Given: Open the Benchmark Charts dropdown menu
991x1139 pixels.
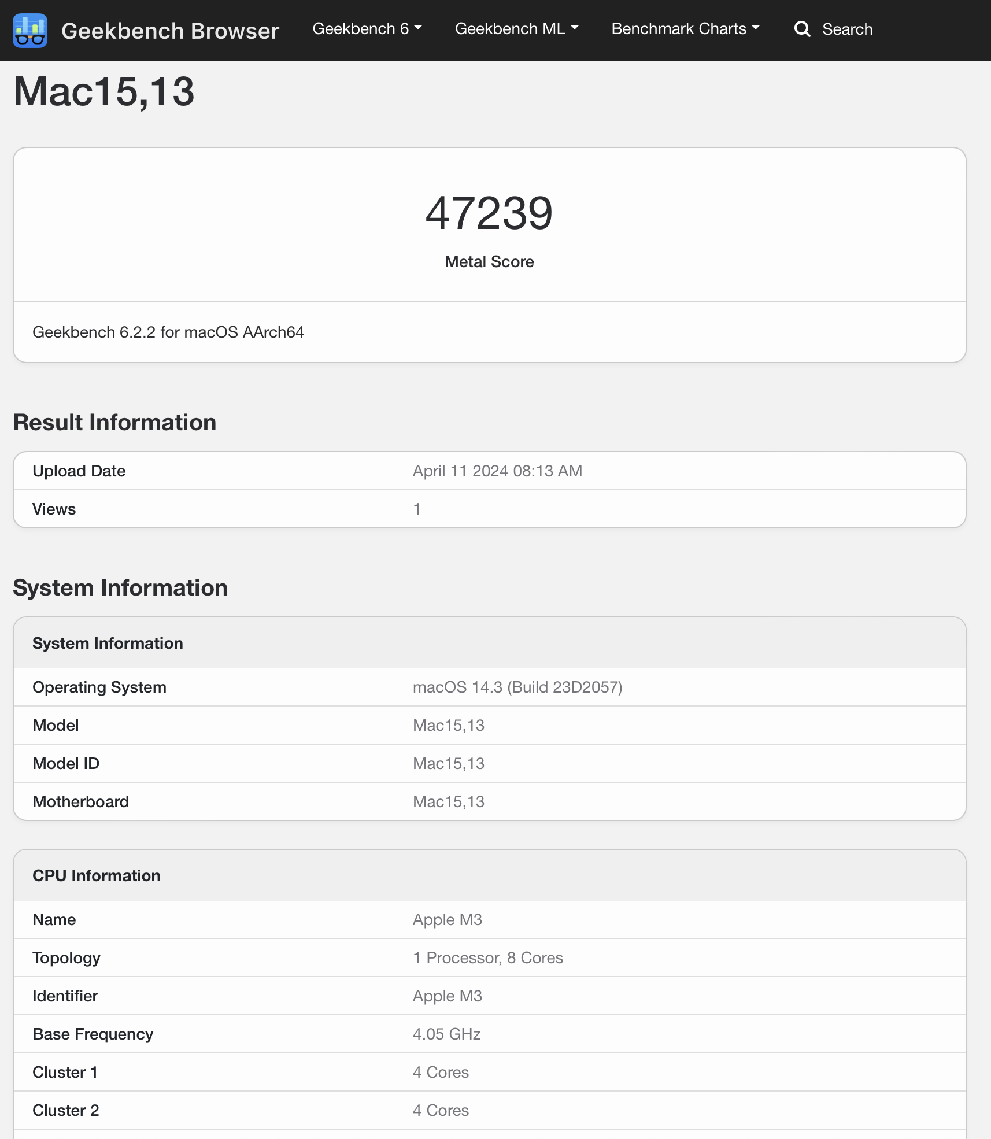Looking at the screenshot, I should tap(686, 29).
